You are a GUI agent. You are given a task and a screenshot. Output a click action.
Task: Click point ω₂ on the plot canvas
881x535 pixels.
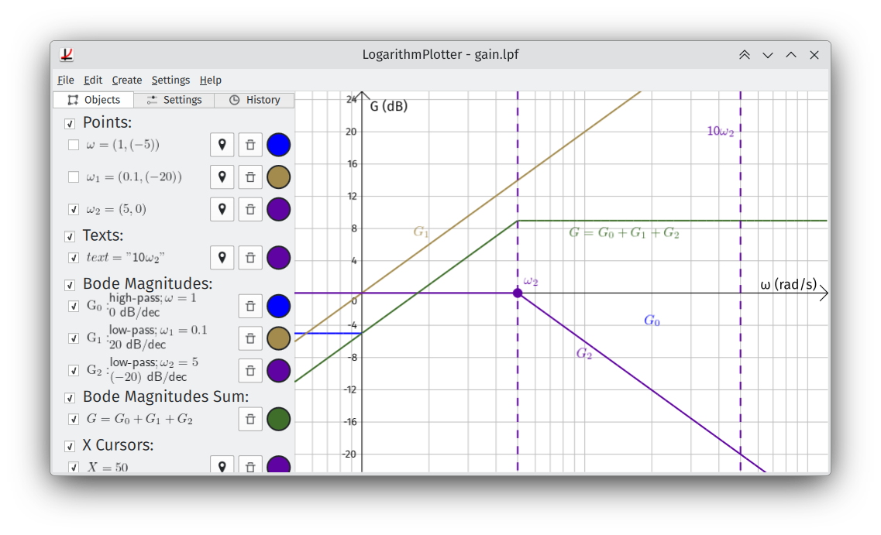tap(518, 293)
